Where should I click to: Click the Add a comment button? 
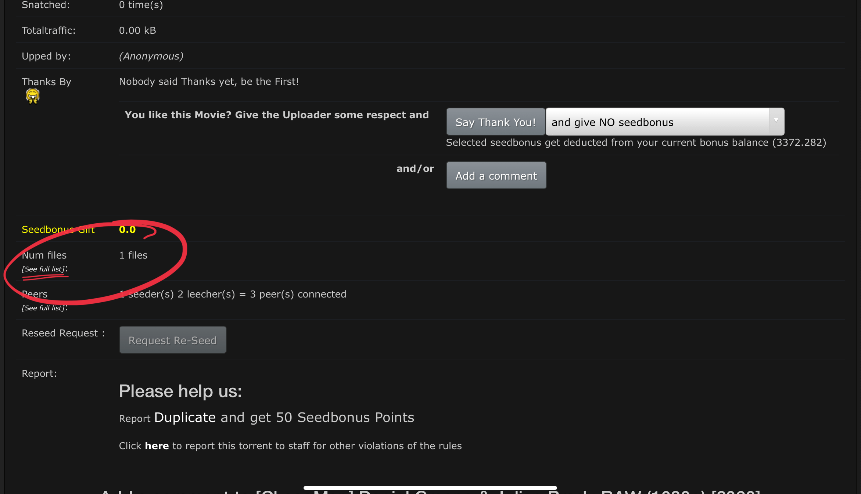tap(496, 176)
